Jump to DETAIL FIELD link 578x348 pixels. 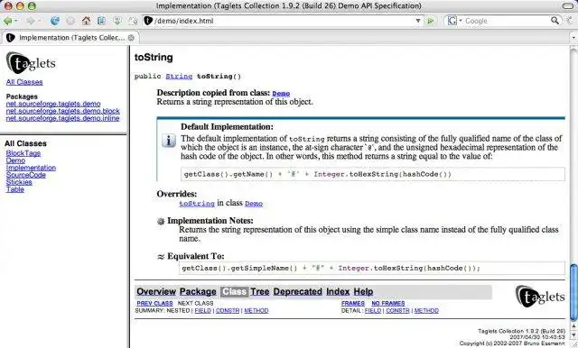click(373, 311)
